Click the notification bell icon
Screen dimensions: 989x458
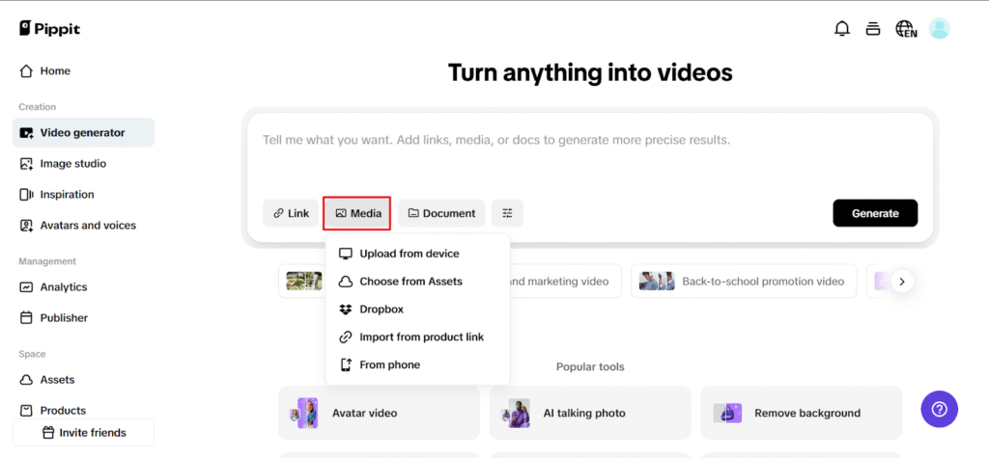pyautogui.click(x=841, y=29)
